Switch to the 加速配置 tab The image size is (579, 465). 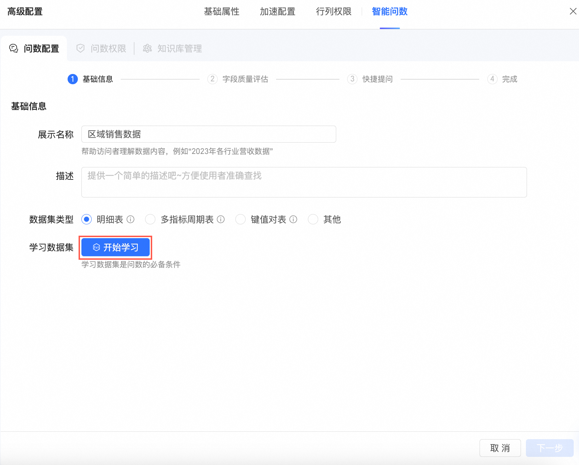click(277, 12)
